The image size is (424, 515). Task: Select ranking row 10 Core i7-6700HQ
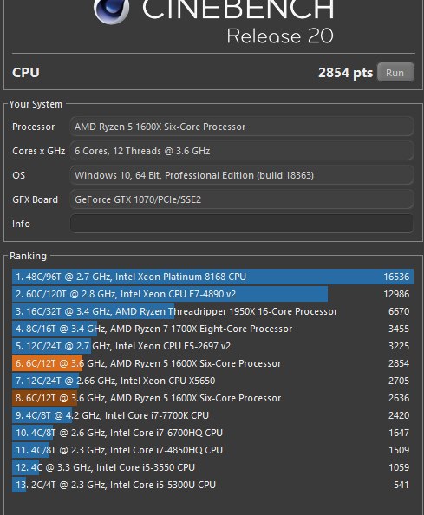(x=212, y=433)
